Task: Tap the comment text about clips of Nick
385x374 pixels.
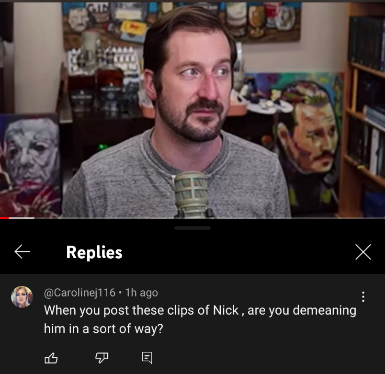Action: click(200, 319)
